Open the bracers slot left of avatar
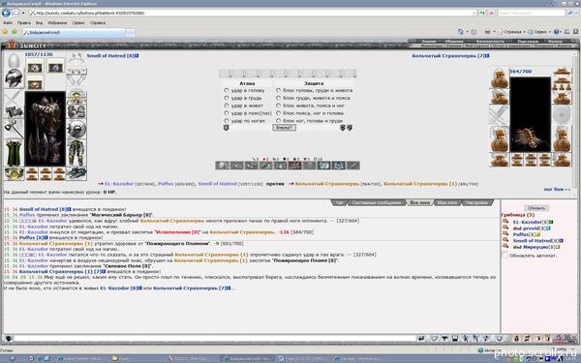 14,111
